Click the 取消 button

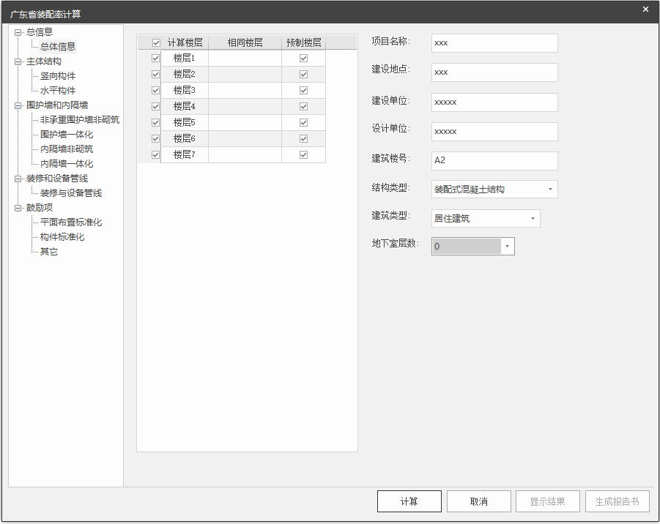click(479, 501)
